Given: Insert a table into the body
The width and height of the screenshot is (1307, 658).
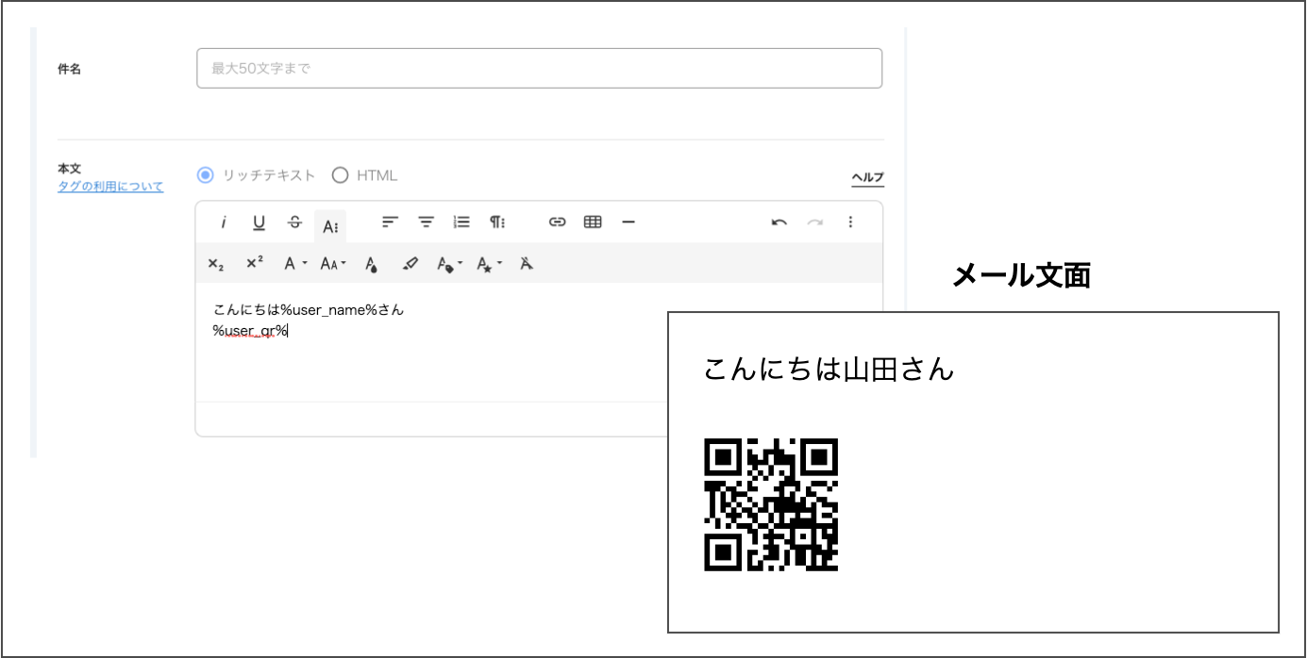Looking at the screenshot, I should point(593,222).
